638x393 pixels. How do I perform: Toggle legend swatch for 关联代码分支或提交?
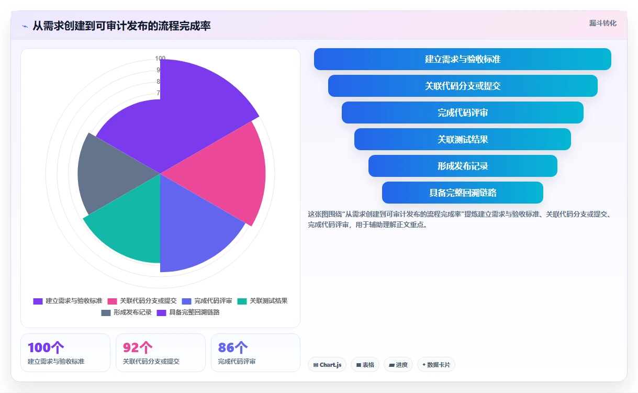coord(112,301)
